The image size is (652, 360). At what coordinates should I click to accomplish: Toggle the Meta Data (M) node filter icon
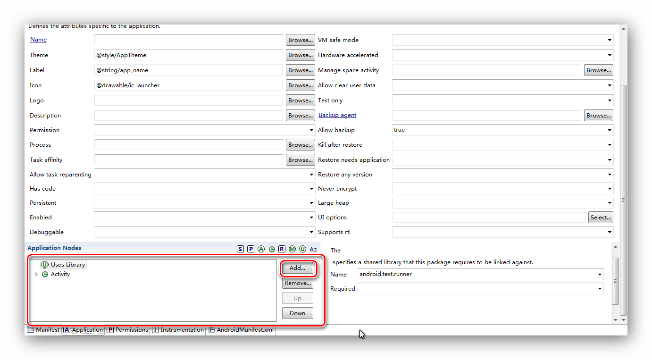(293, 249)
